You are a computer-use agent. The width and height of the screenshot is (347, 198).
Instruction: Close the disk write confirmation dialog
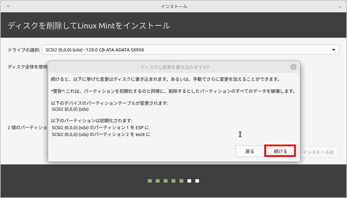(293, 67)
